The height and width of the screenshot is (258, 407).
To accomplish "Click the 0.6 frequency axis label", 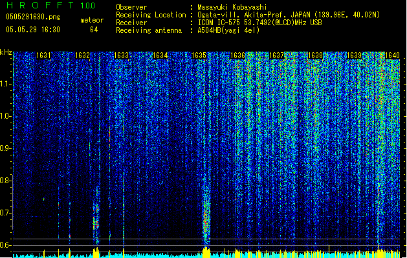I will click(x=5, y=245).
